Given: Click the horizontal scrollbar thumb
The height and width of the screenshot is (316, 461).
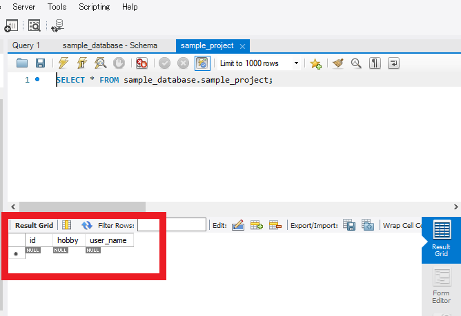Looking at the screenshot, I should click(x=82, y=207).
